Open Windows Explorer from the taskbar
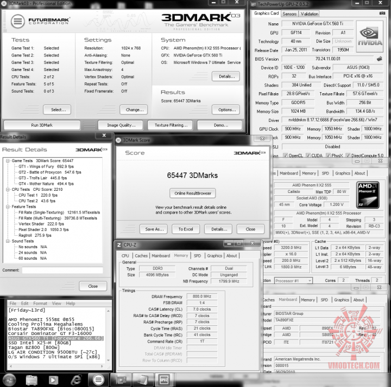 pyautogui.click(x=31, y=380)
